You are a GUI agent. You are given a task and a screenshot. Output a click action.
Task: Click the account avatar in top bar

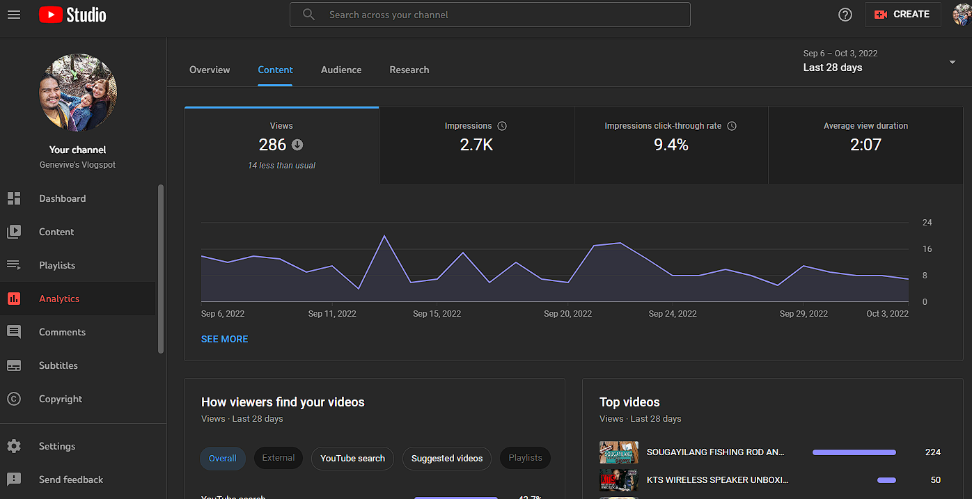click(962, 15)
